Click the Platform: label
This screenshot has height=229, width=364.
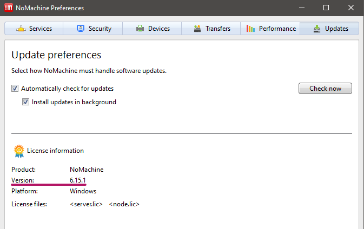pos(24,191)
